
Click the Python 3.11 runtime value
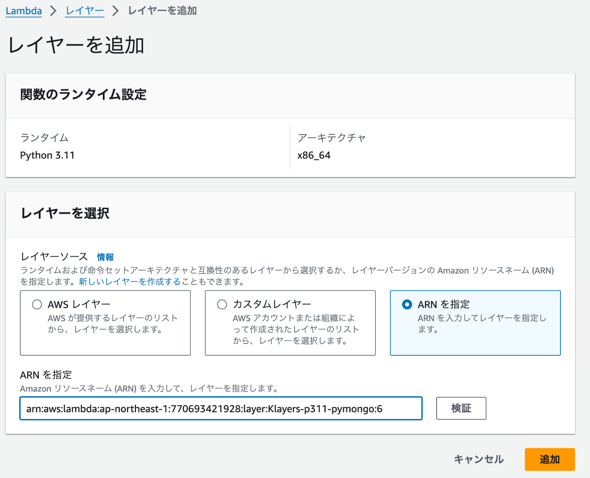pyautogui.click(x=47, y=155)
